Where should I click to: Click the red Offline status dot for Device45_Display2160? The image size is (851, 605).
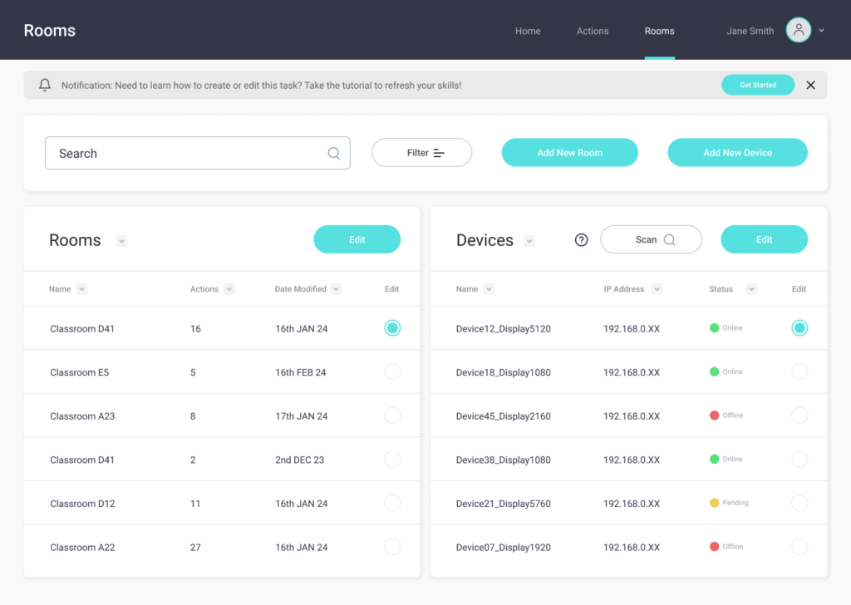714,416
